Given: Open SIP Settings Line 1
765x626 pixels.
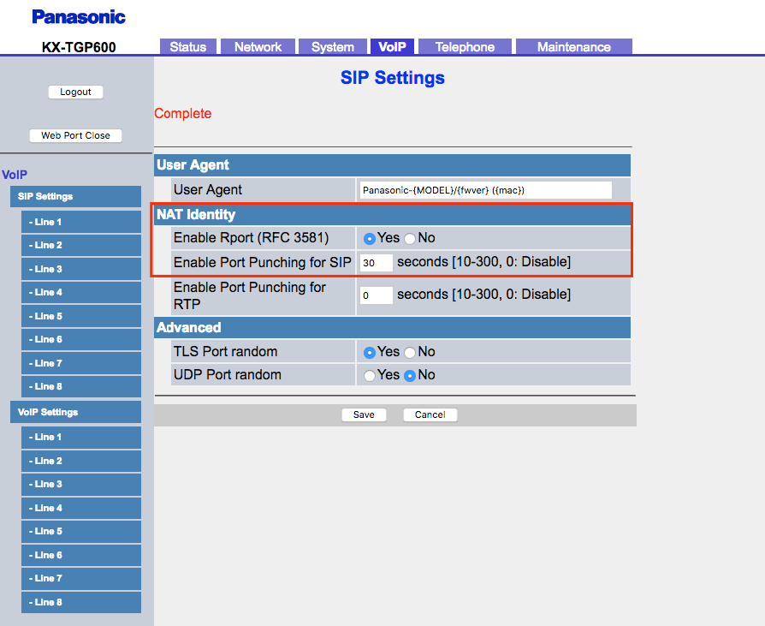Looking at the screenshot, I should coord(81,222).
